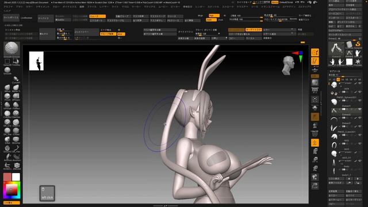Click inside the color picker square

pos(11,190)
